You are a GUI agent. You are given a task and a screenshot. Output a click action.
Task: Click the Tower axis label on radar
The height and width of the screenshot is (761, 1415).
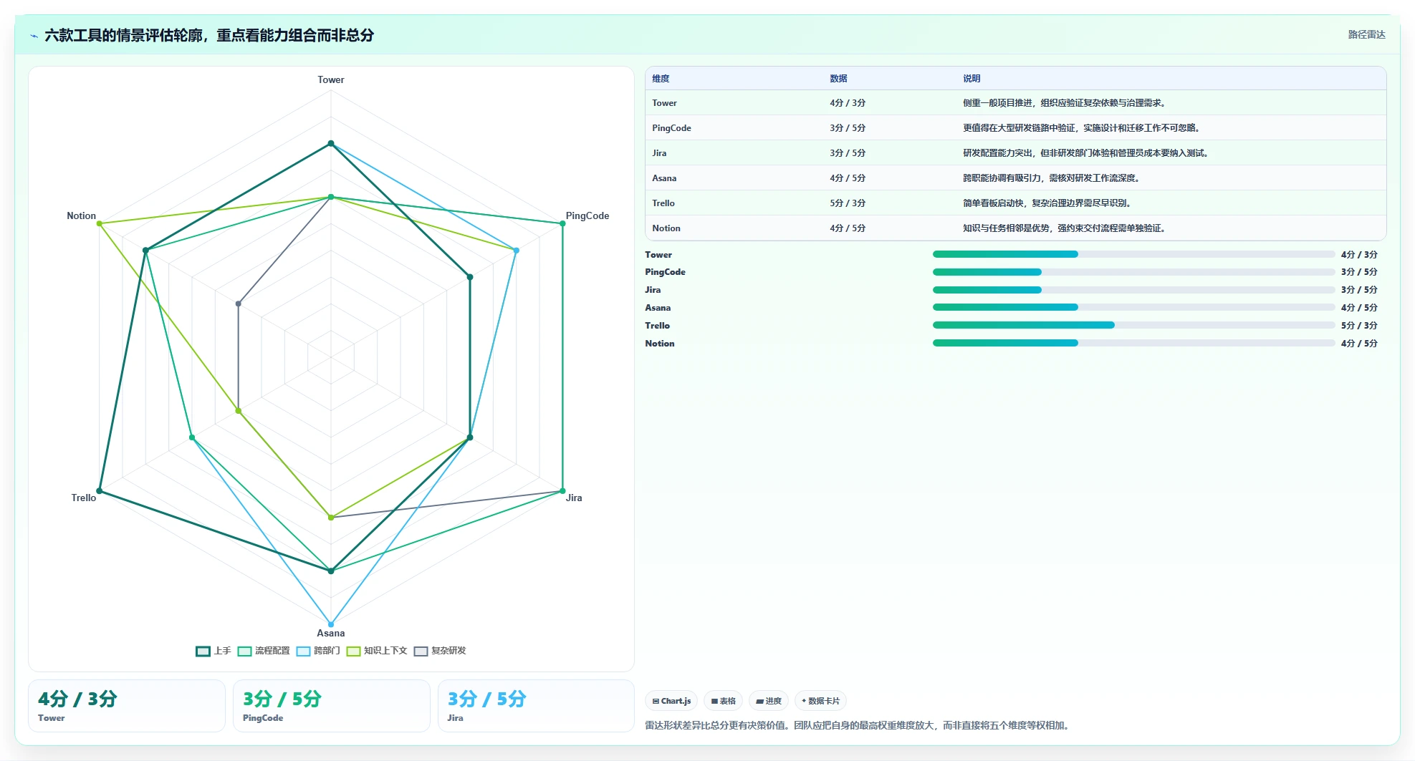tap(331, 79)
